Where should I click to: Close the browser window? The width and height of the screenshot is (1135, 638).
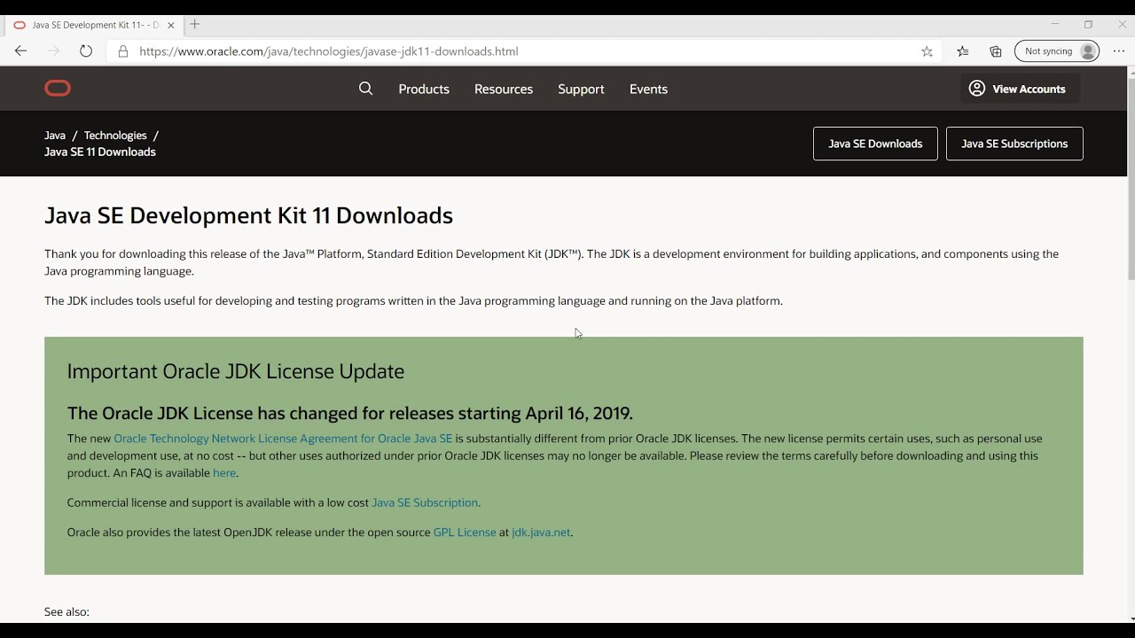point(1122,25)
